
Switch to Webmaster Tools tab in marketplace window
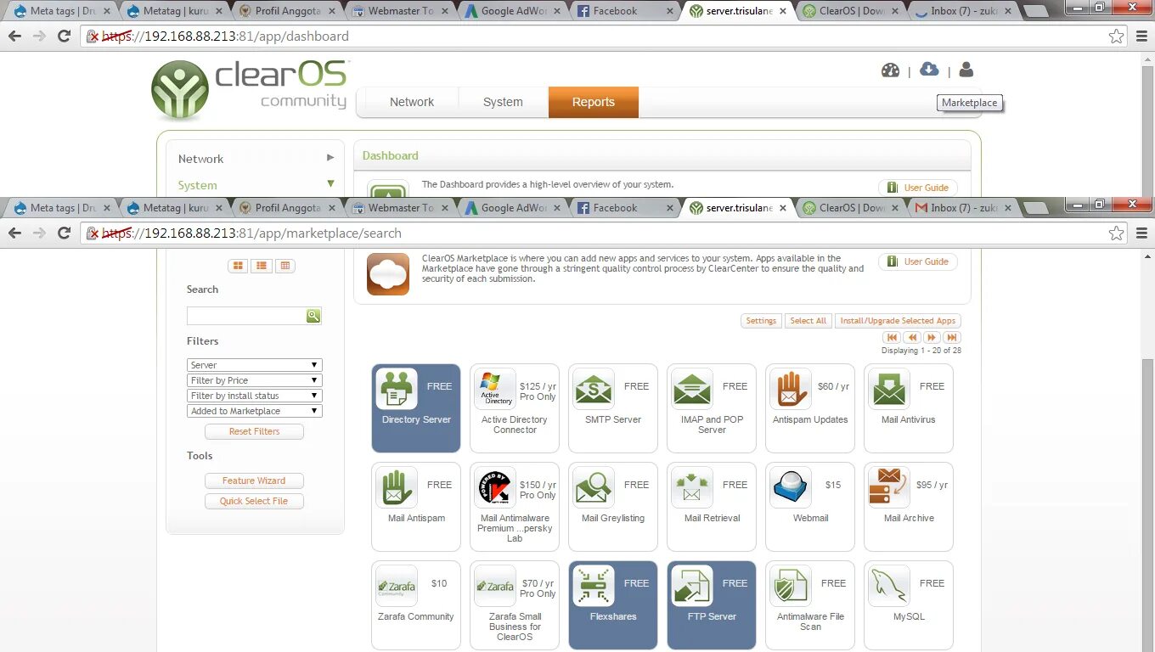400,208
